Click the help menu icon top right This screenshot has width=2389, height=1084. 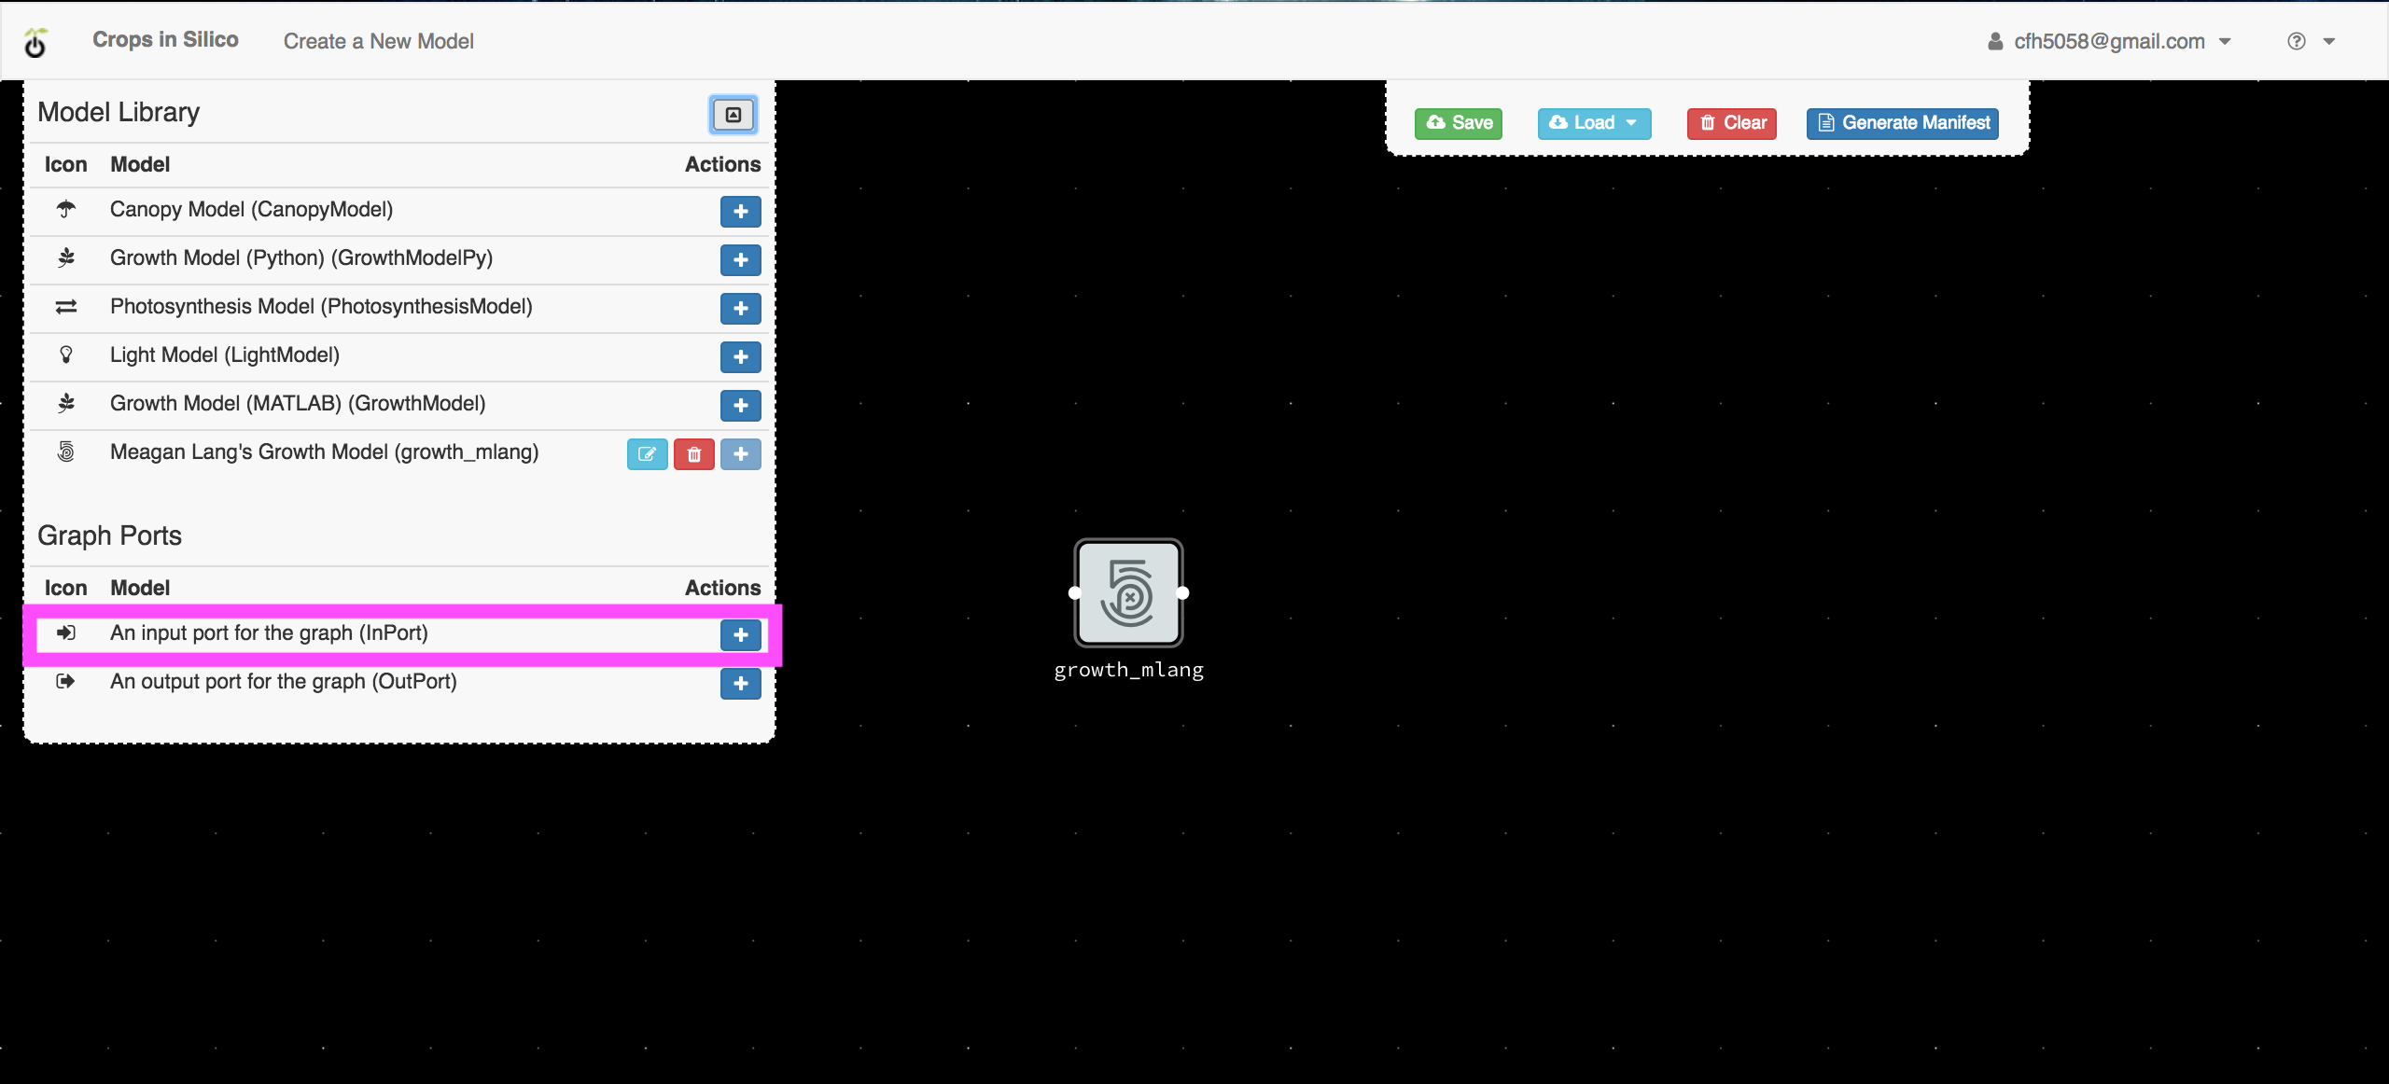[2298, 41]
